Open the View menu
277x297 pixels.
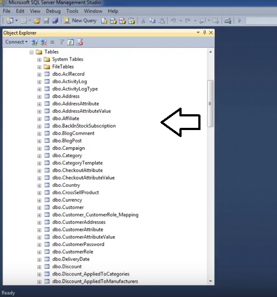coord(35,11)
